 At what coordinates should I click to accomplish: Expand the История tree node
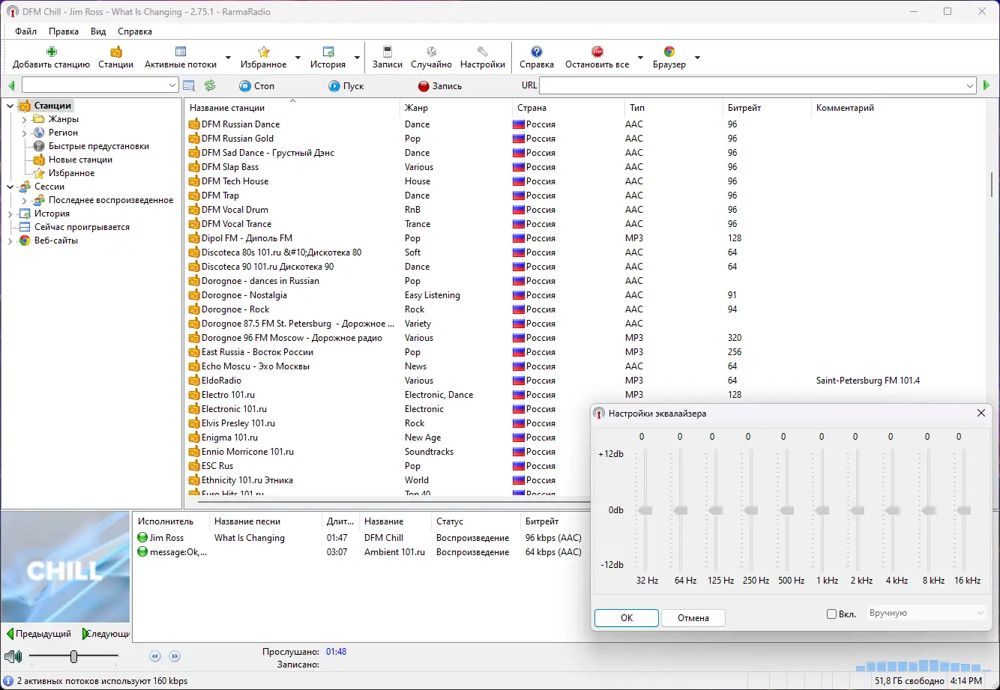pos(10,214)
